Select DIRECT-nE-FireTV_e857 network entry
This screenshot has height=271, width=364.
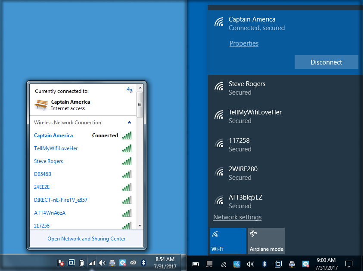tap(61, 200)
